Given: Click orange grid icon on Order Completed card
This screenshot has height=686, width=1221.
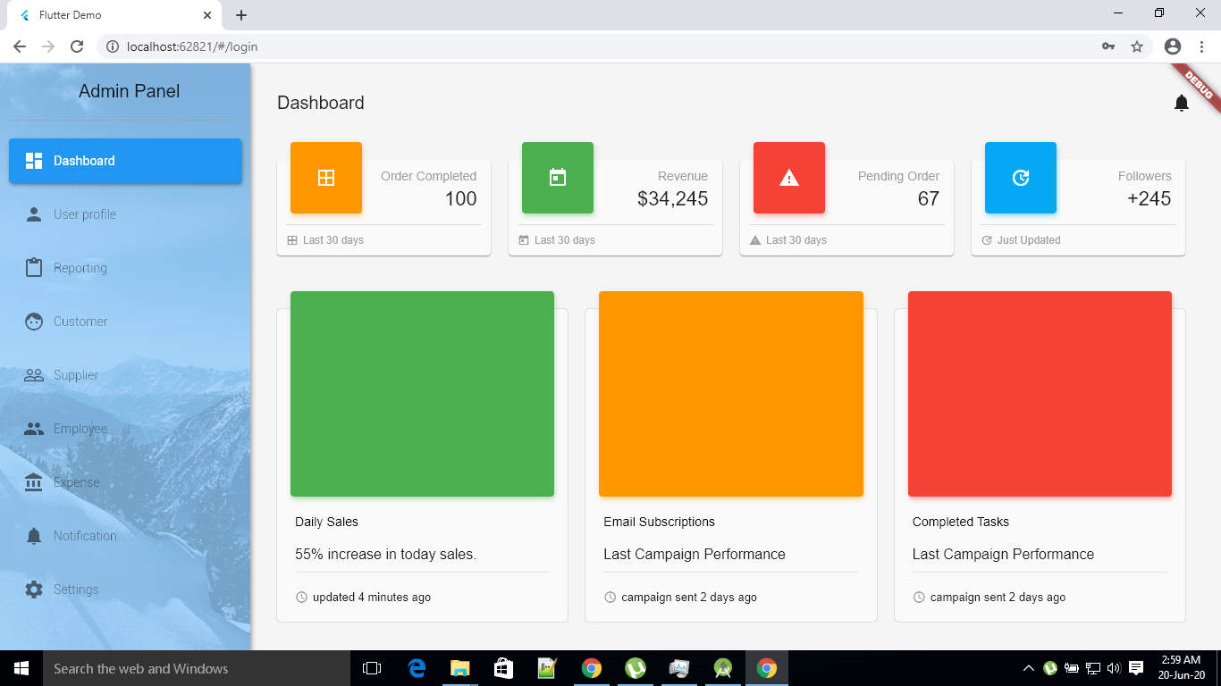Looking at the screenshot, I should click(326, 178).
